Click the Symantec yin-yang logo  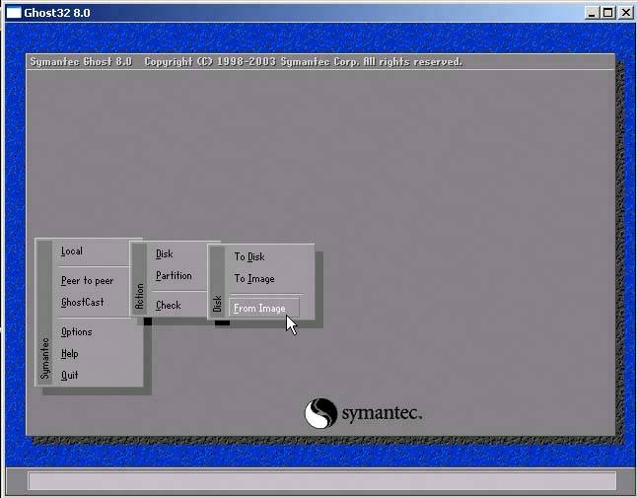(x=320, y=413)
